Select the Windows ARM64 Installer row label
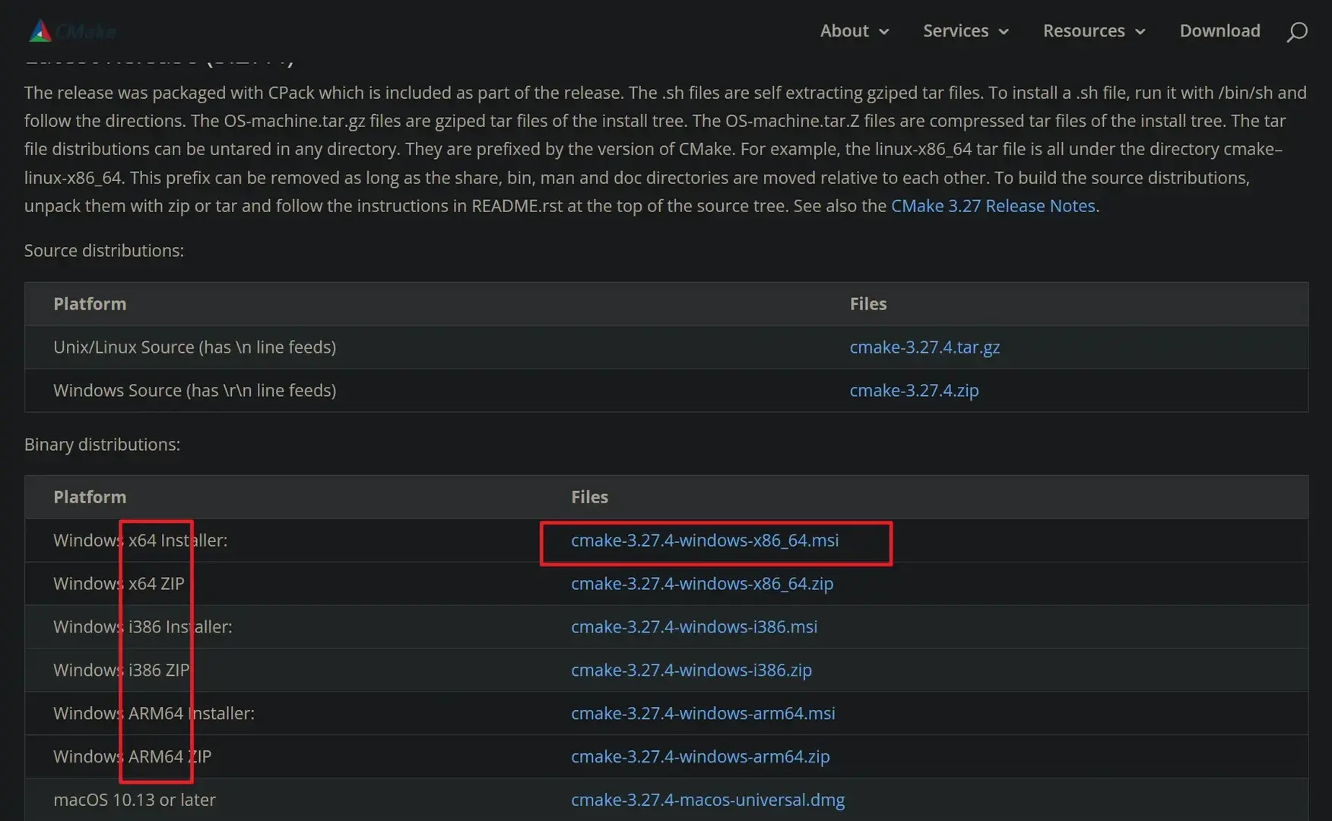The height and width of the screenshot is (821, 1332). tap(154, 714)
